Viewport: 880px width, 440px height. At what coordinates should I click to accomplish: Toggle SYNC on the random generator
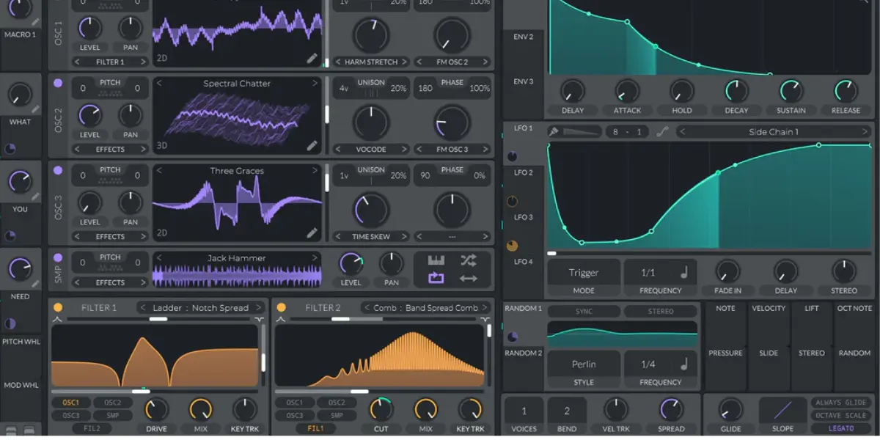coord(584,312)
